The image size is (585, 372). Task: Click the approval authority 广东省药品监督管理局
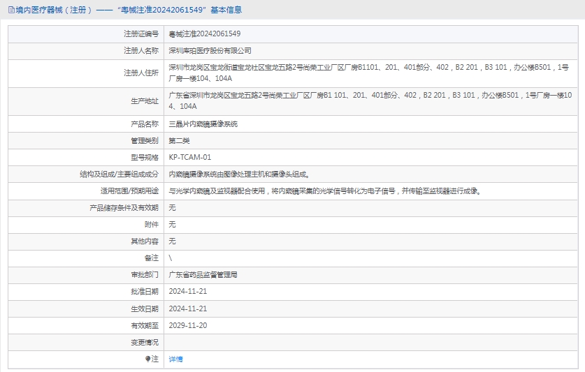pyautogui.click(x=203, y=275)
